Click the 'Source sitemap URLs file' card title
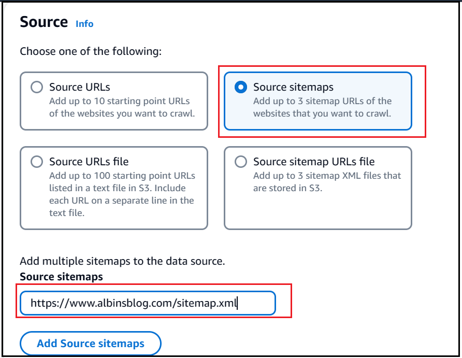Screen dimensions: 462x358 314,162
